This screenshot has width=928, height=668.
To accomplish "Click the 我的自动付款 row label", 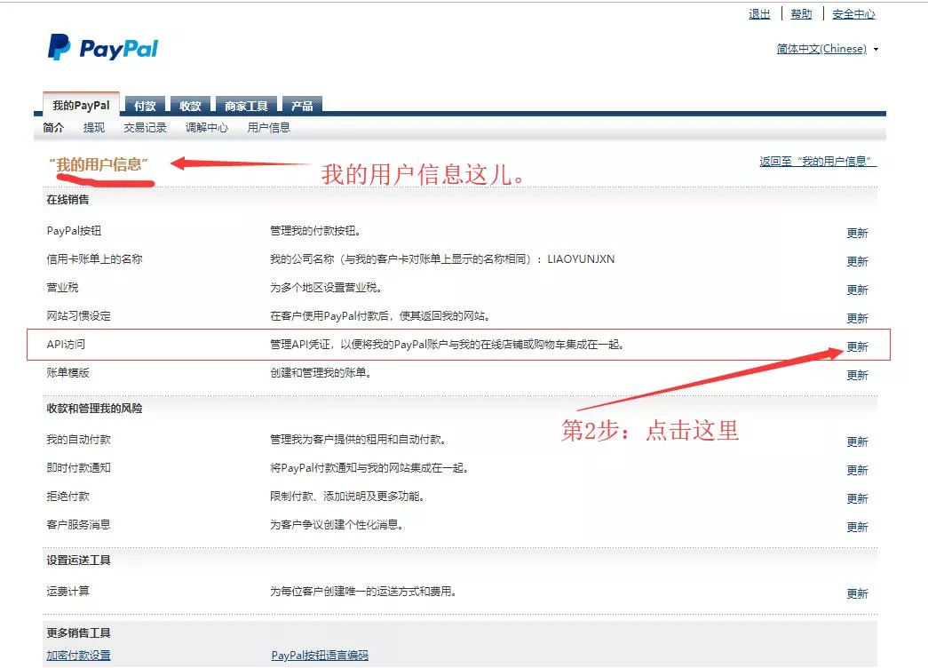I will coord(79,440).
